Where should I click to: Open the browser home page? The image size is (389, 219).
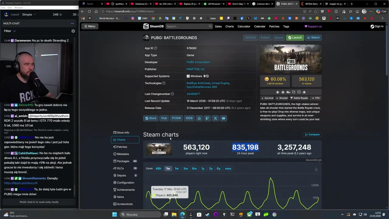click(x=96, y=11)
